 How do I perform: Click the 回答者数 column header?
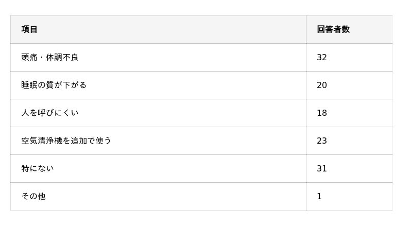click(333, 29)
